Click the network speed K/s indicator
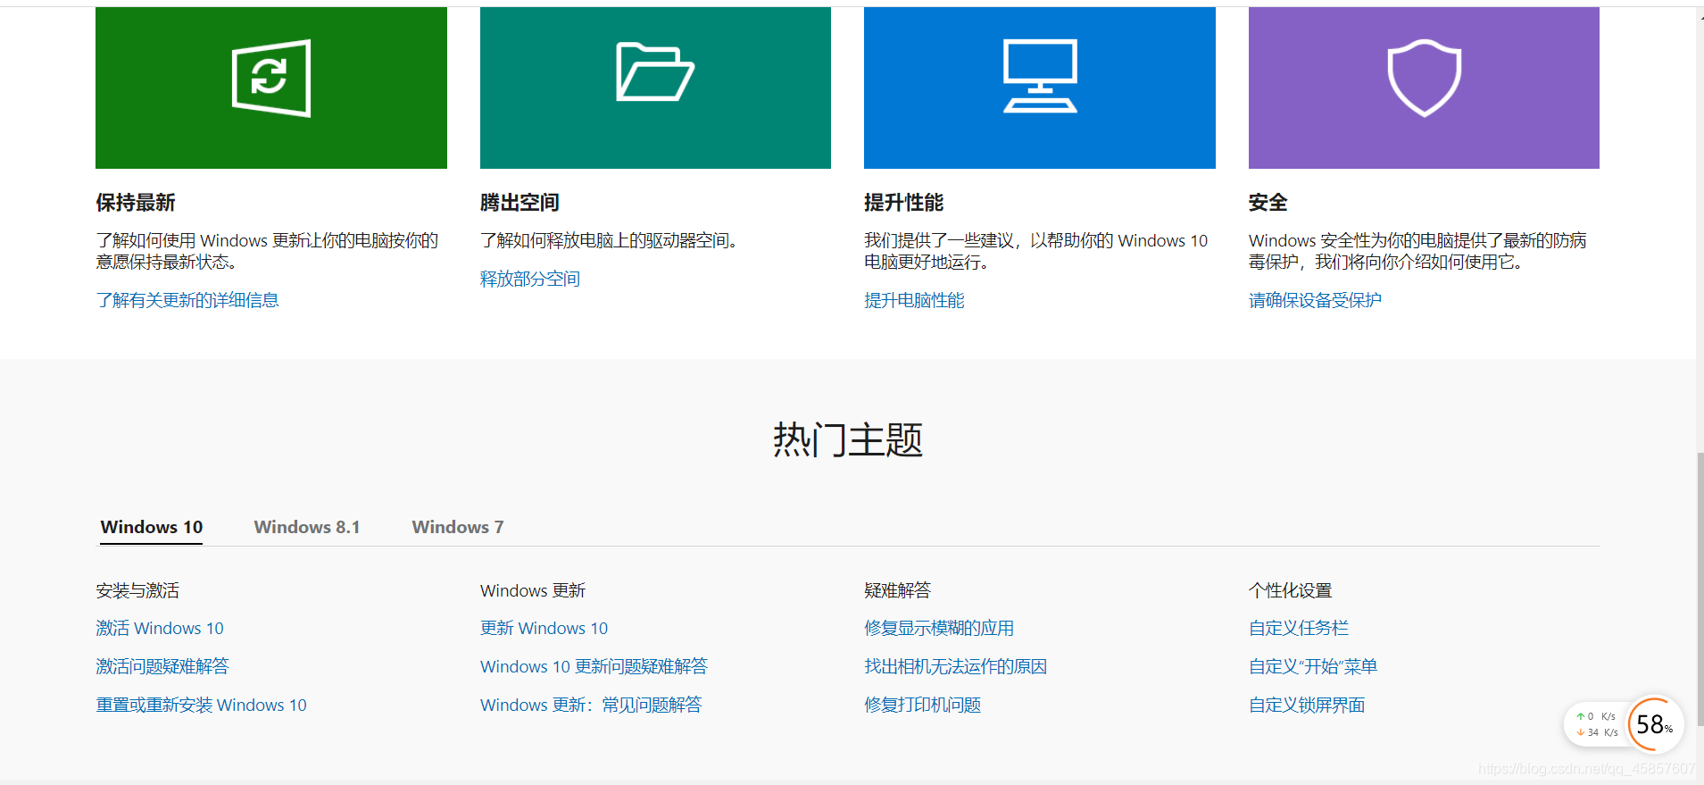This screenshot has width=1704, height=785. point(1596,724)
